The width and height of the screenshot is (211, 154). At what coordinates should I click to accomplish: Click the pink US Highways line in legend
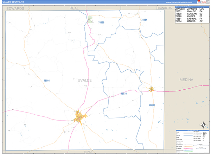(188, 148)
